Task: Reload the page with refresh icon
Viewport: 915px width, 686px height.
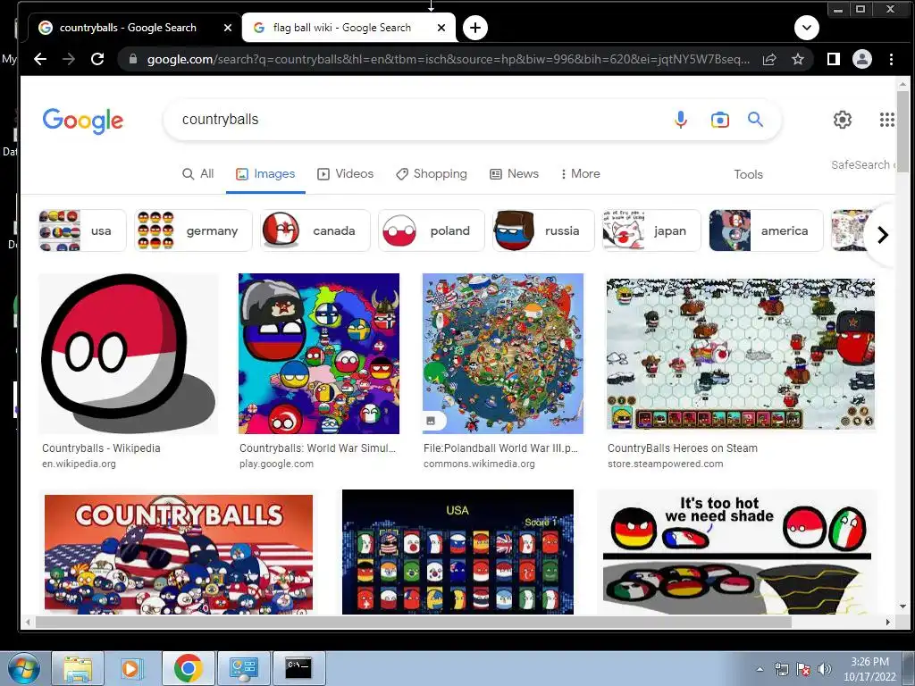Action: click(x=97, y=59)
